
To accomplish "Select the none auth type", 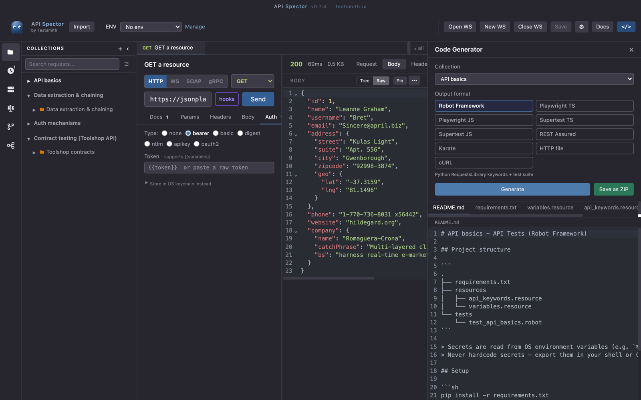I will [164, 133].
